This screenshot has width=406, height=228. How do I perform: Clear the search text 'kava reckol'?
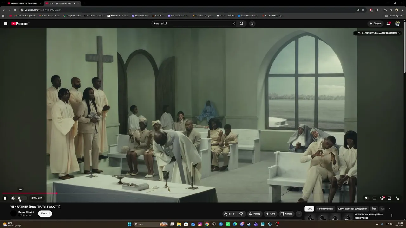coord(234,23)
